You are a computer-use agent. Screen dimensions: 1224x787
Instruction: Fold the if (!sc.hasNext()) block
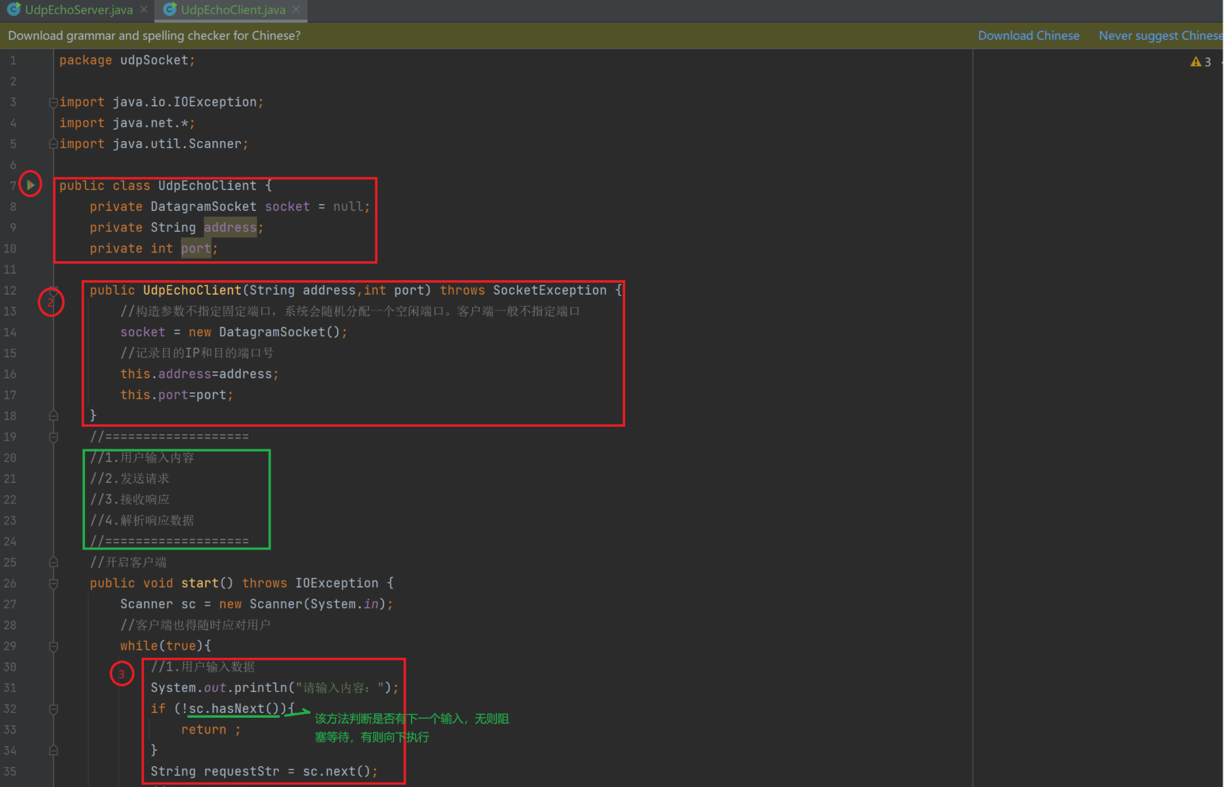click(54, 709)
